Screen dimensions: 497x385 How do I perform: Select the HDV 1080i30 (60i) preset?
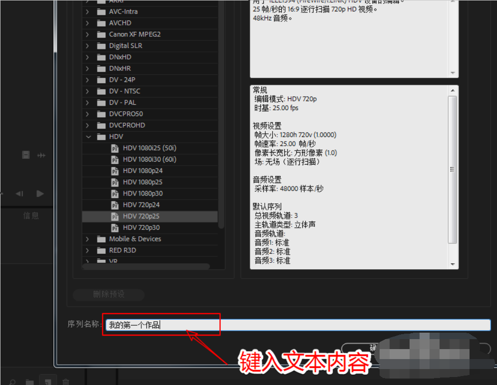coord(150,160)
